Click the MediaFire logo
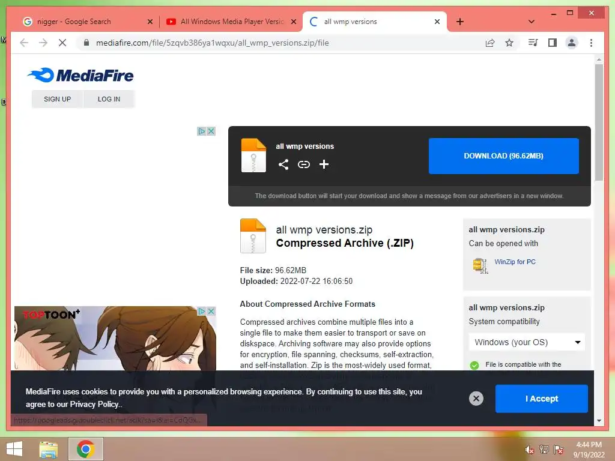Screen dimensions: 615x461 click(x=80, y=75)
